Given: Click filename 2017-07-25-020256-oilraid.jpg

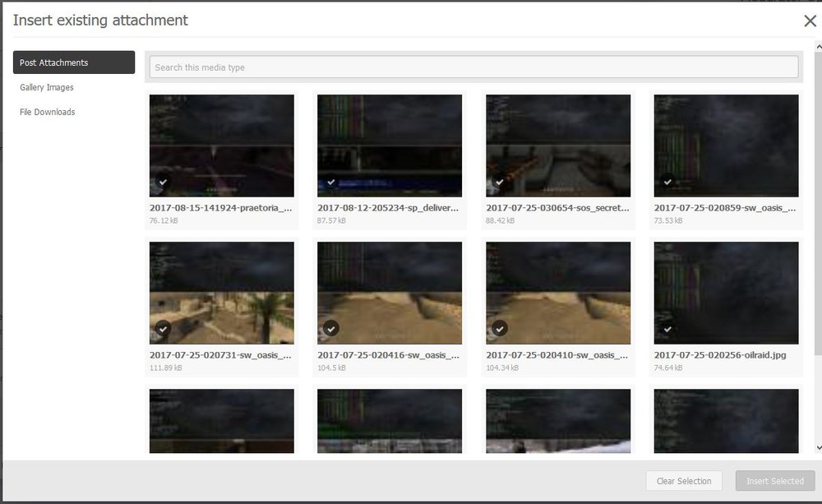Looking at the screenshot, I should click(x=720, y=355).
